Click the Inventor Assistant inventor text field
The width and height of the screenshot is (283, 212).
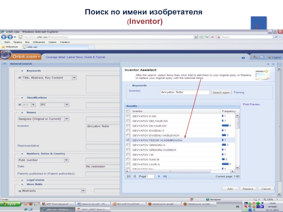[x=185, y=92]
